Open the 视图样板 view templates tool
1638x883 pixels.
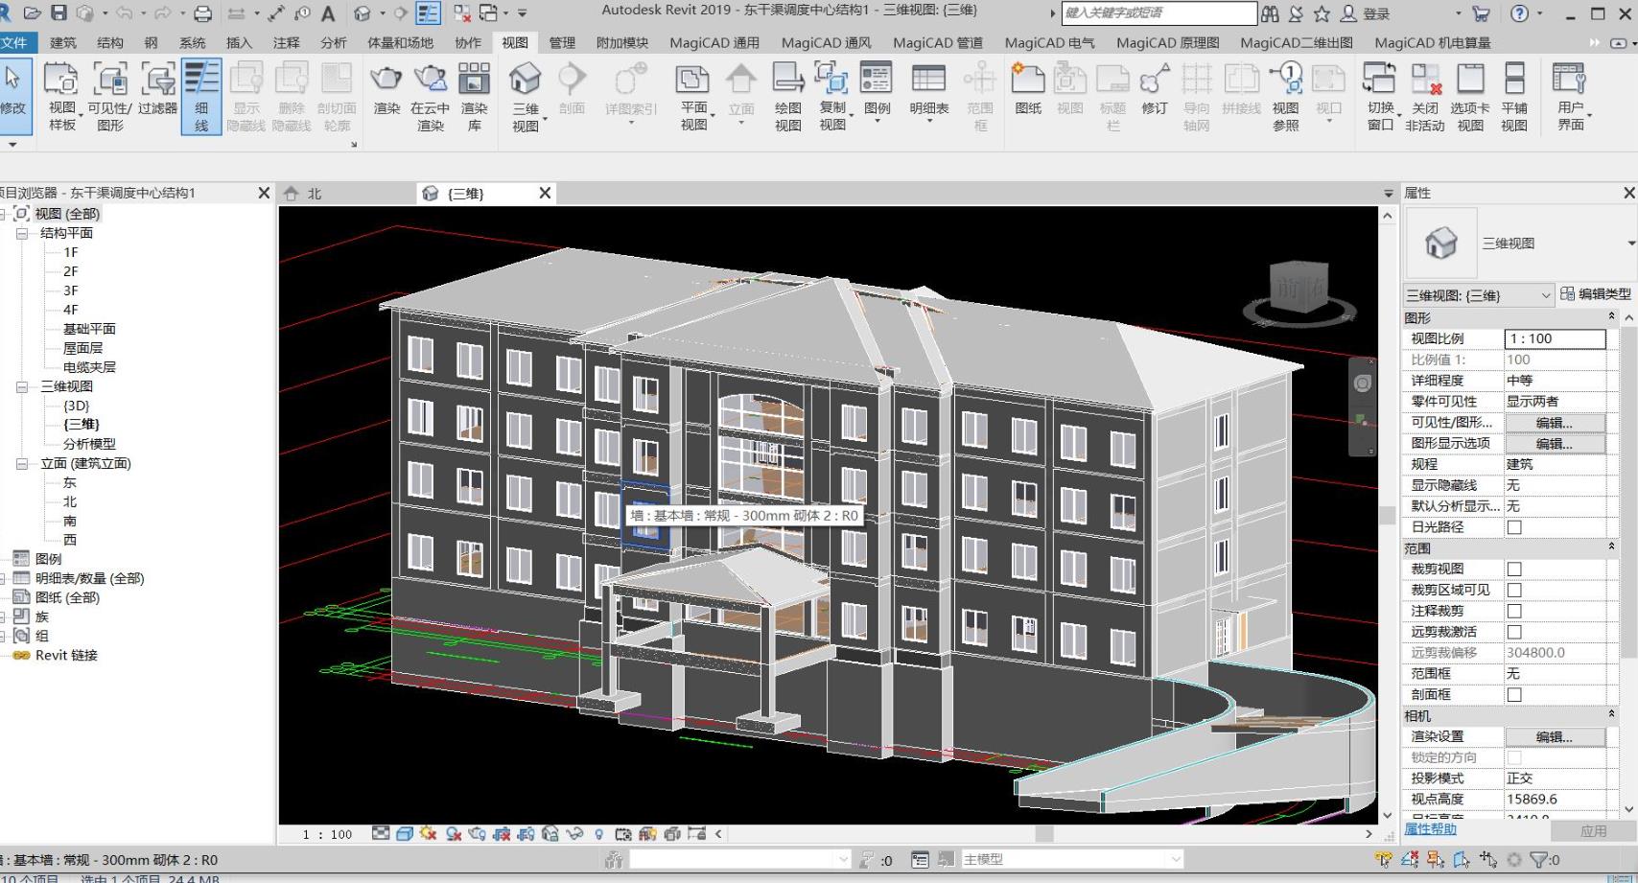coord(61,97)
